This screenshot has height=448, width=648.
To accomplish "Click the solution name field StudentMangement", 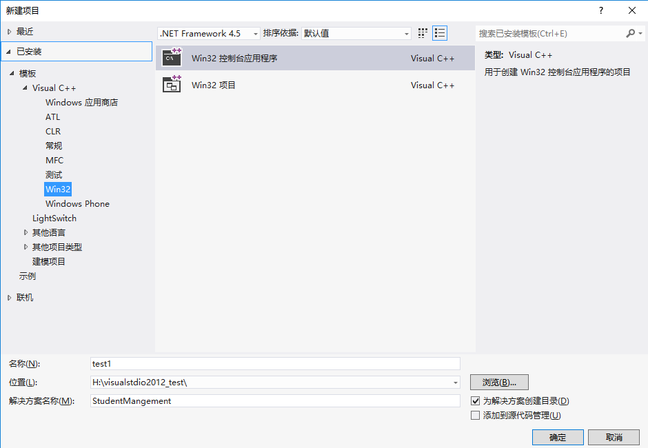I will pyautogui.click(x=275, y=401).
